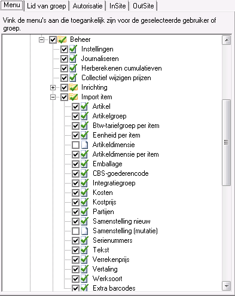The width and height of the screenshot is (235, 296).
Task: Uncheck the Instellingen checkbox
Action: pos(64,49)
